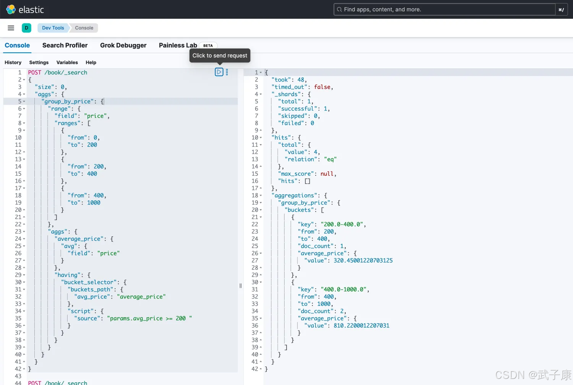Fold the "ranges" array at line 8
This screenshot has width=573, height=385.
pos(24,123)
